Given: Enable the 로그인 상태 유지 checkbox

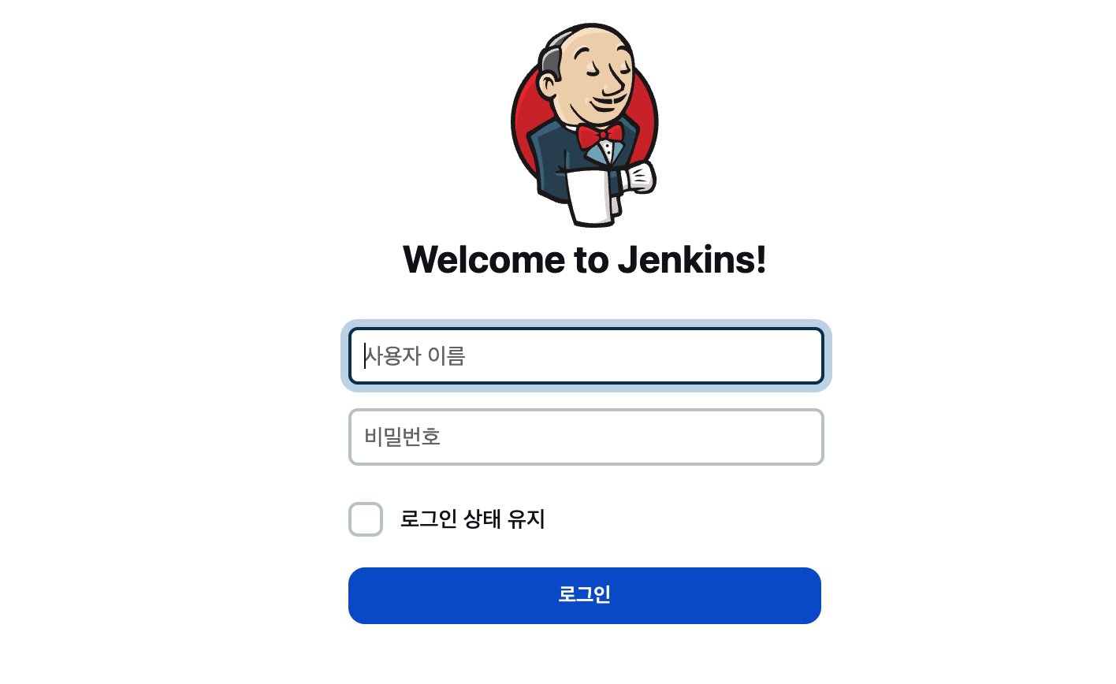Looking at the screenshot, I should coord(366,519).
